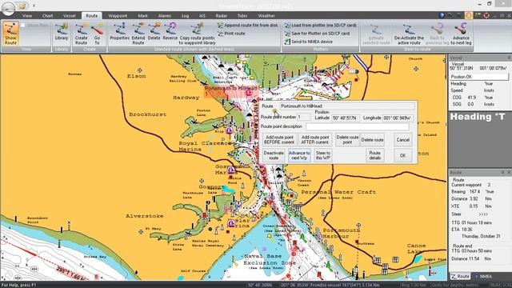Open the route Library

pos(62,32)
